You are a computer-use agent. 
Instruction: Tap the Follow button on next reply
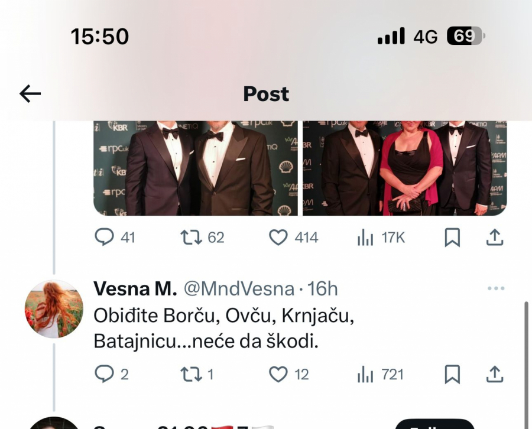434,424
